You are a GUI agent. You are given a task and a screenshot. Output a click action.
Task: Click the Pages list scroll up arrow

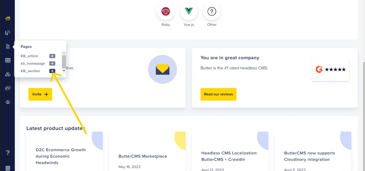click(64, 53)
